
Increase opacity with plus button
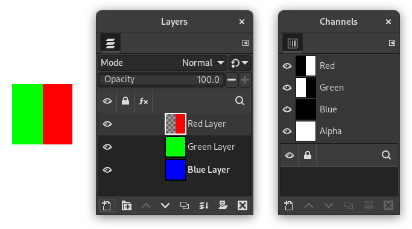pos(245,80)
